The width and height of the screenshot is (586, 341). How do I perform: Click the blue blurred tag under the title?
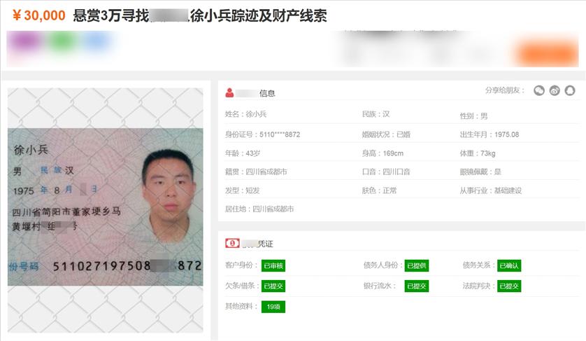click(97, 42)
